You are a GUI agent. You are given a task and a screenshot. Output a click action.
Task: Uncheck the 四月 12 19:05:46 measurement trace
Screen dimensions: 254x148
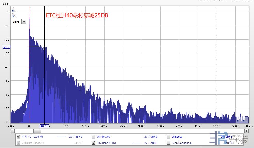[18, 137]
